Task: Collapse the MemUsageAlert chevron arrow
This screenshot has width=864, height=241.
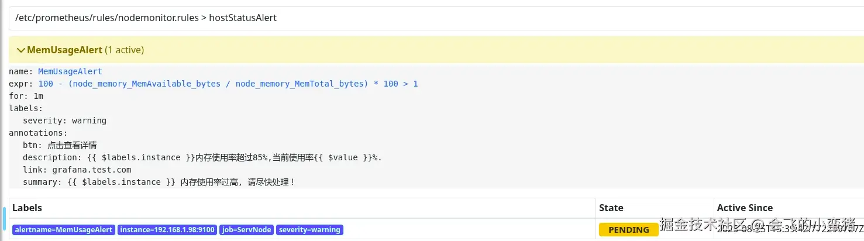Action: (x=21, y=50)
